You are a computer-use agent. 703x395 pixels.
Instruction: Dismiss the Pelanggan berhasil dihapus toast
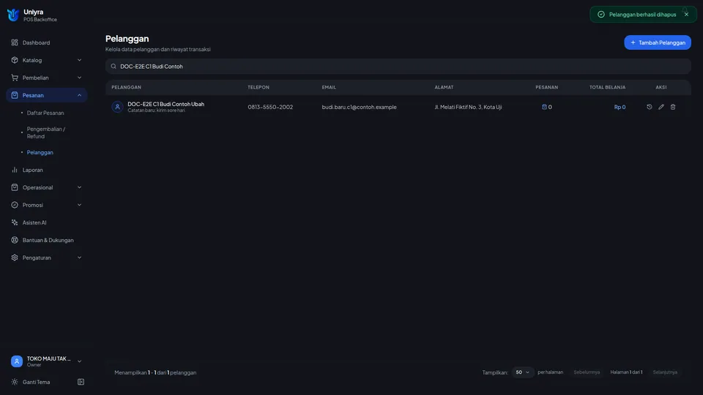tap(686, 15)
